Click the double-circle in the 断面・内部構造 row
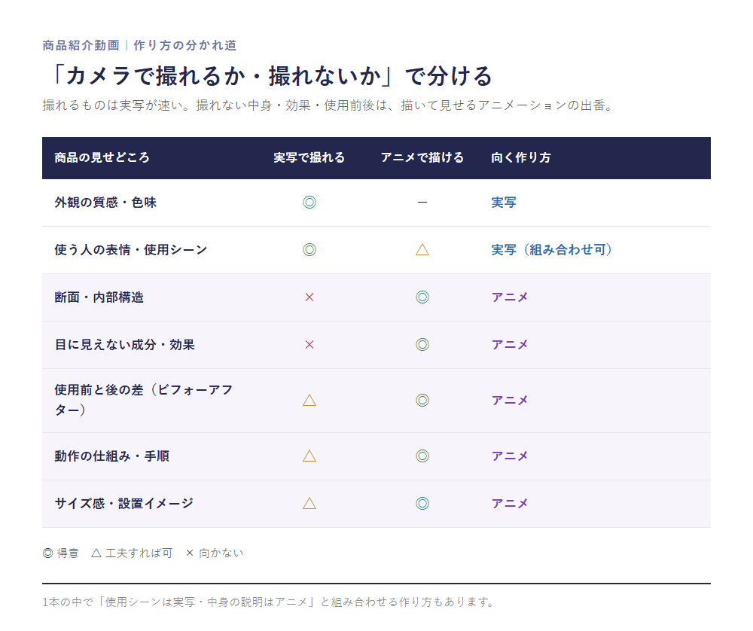The image size is (753, 631). [x=422, y=297]
